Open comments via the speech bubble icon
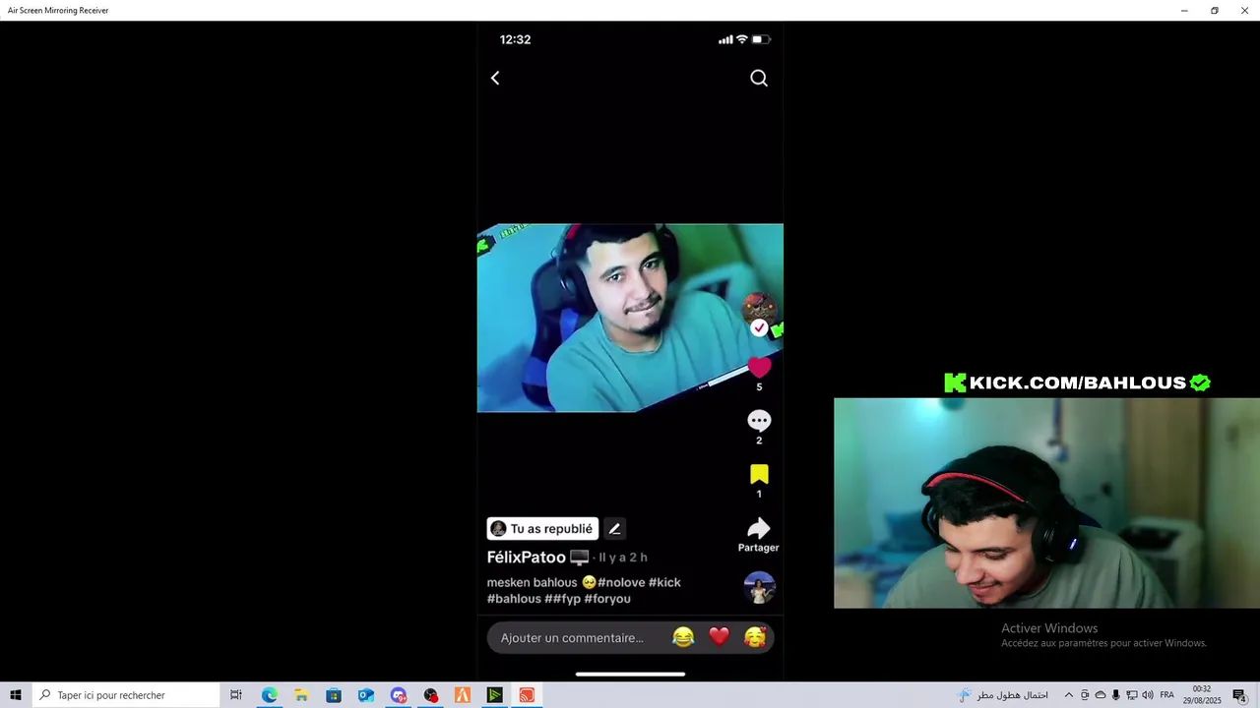The height and width of the screenshot is (708, 1260). point(759,421)
